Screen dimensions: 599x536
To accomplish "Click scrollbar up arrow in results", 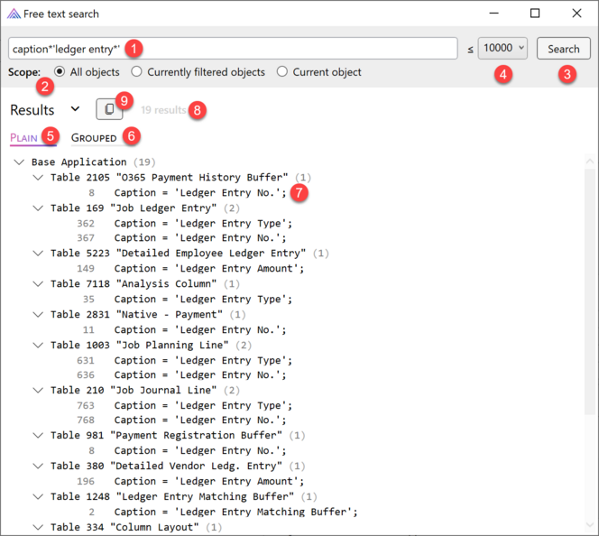I will point(590,162).
